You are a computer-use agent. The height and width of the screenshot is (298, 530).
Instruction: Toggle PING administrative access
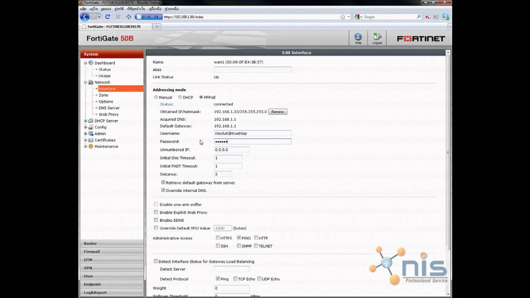coord(239,238)
